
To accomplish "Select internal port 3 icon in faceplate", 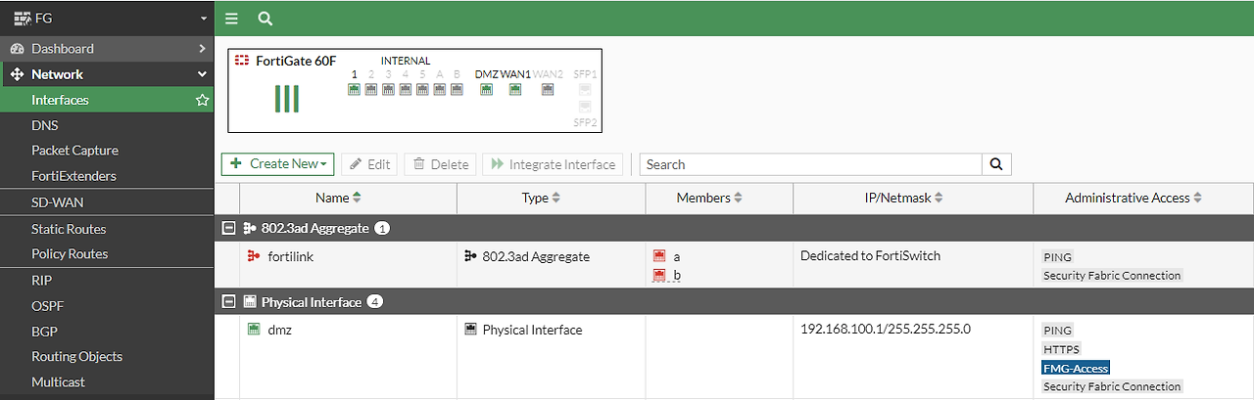I will click(x=388, y=89).
